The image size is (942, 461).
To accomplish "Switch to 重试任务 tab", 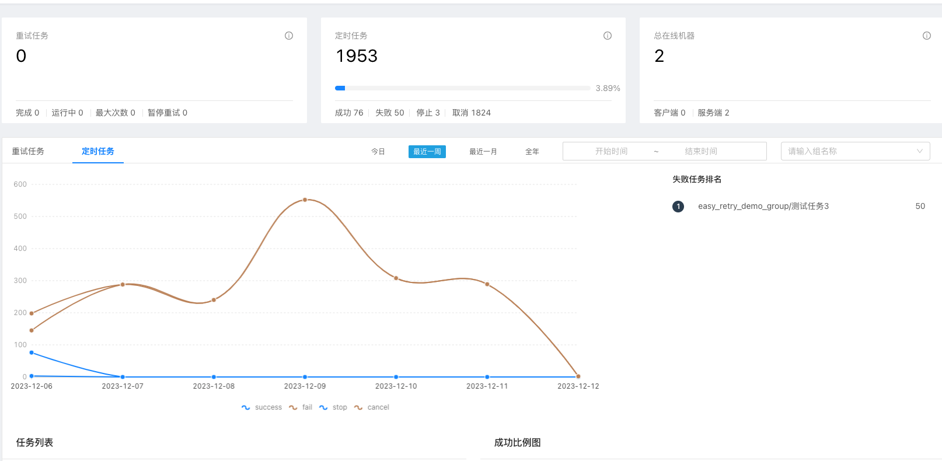I will [28, 151].
